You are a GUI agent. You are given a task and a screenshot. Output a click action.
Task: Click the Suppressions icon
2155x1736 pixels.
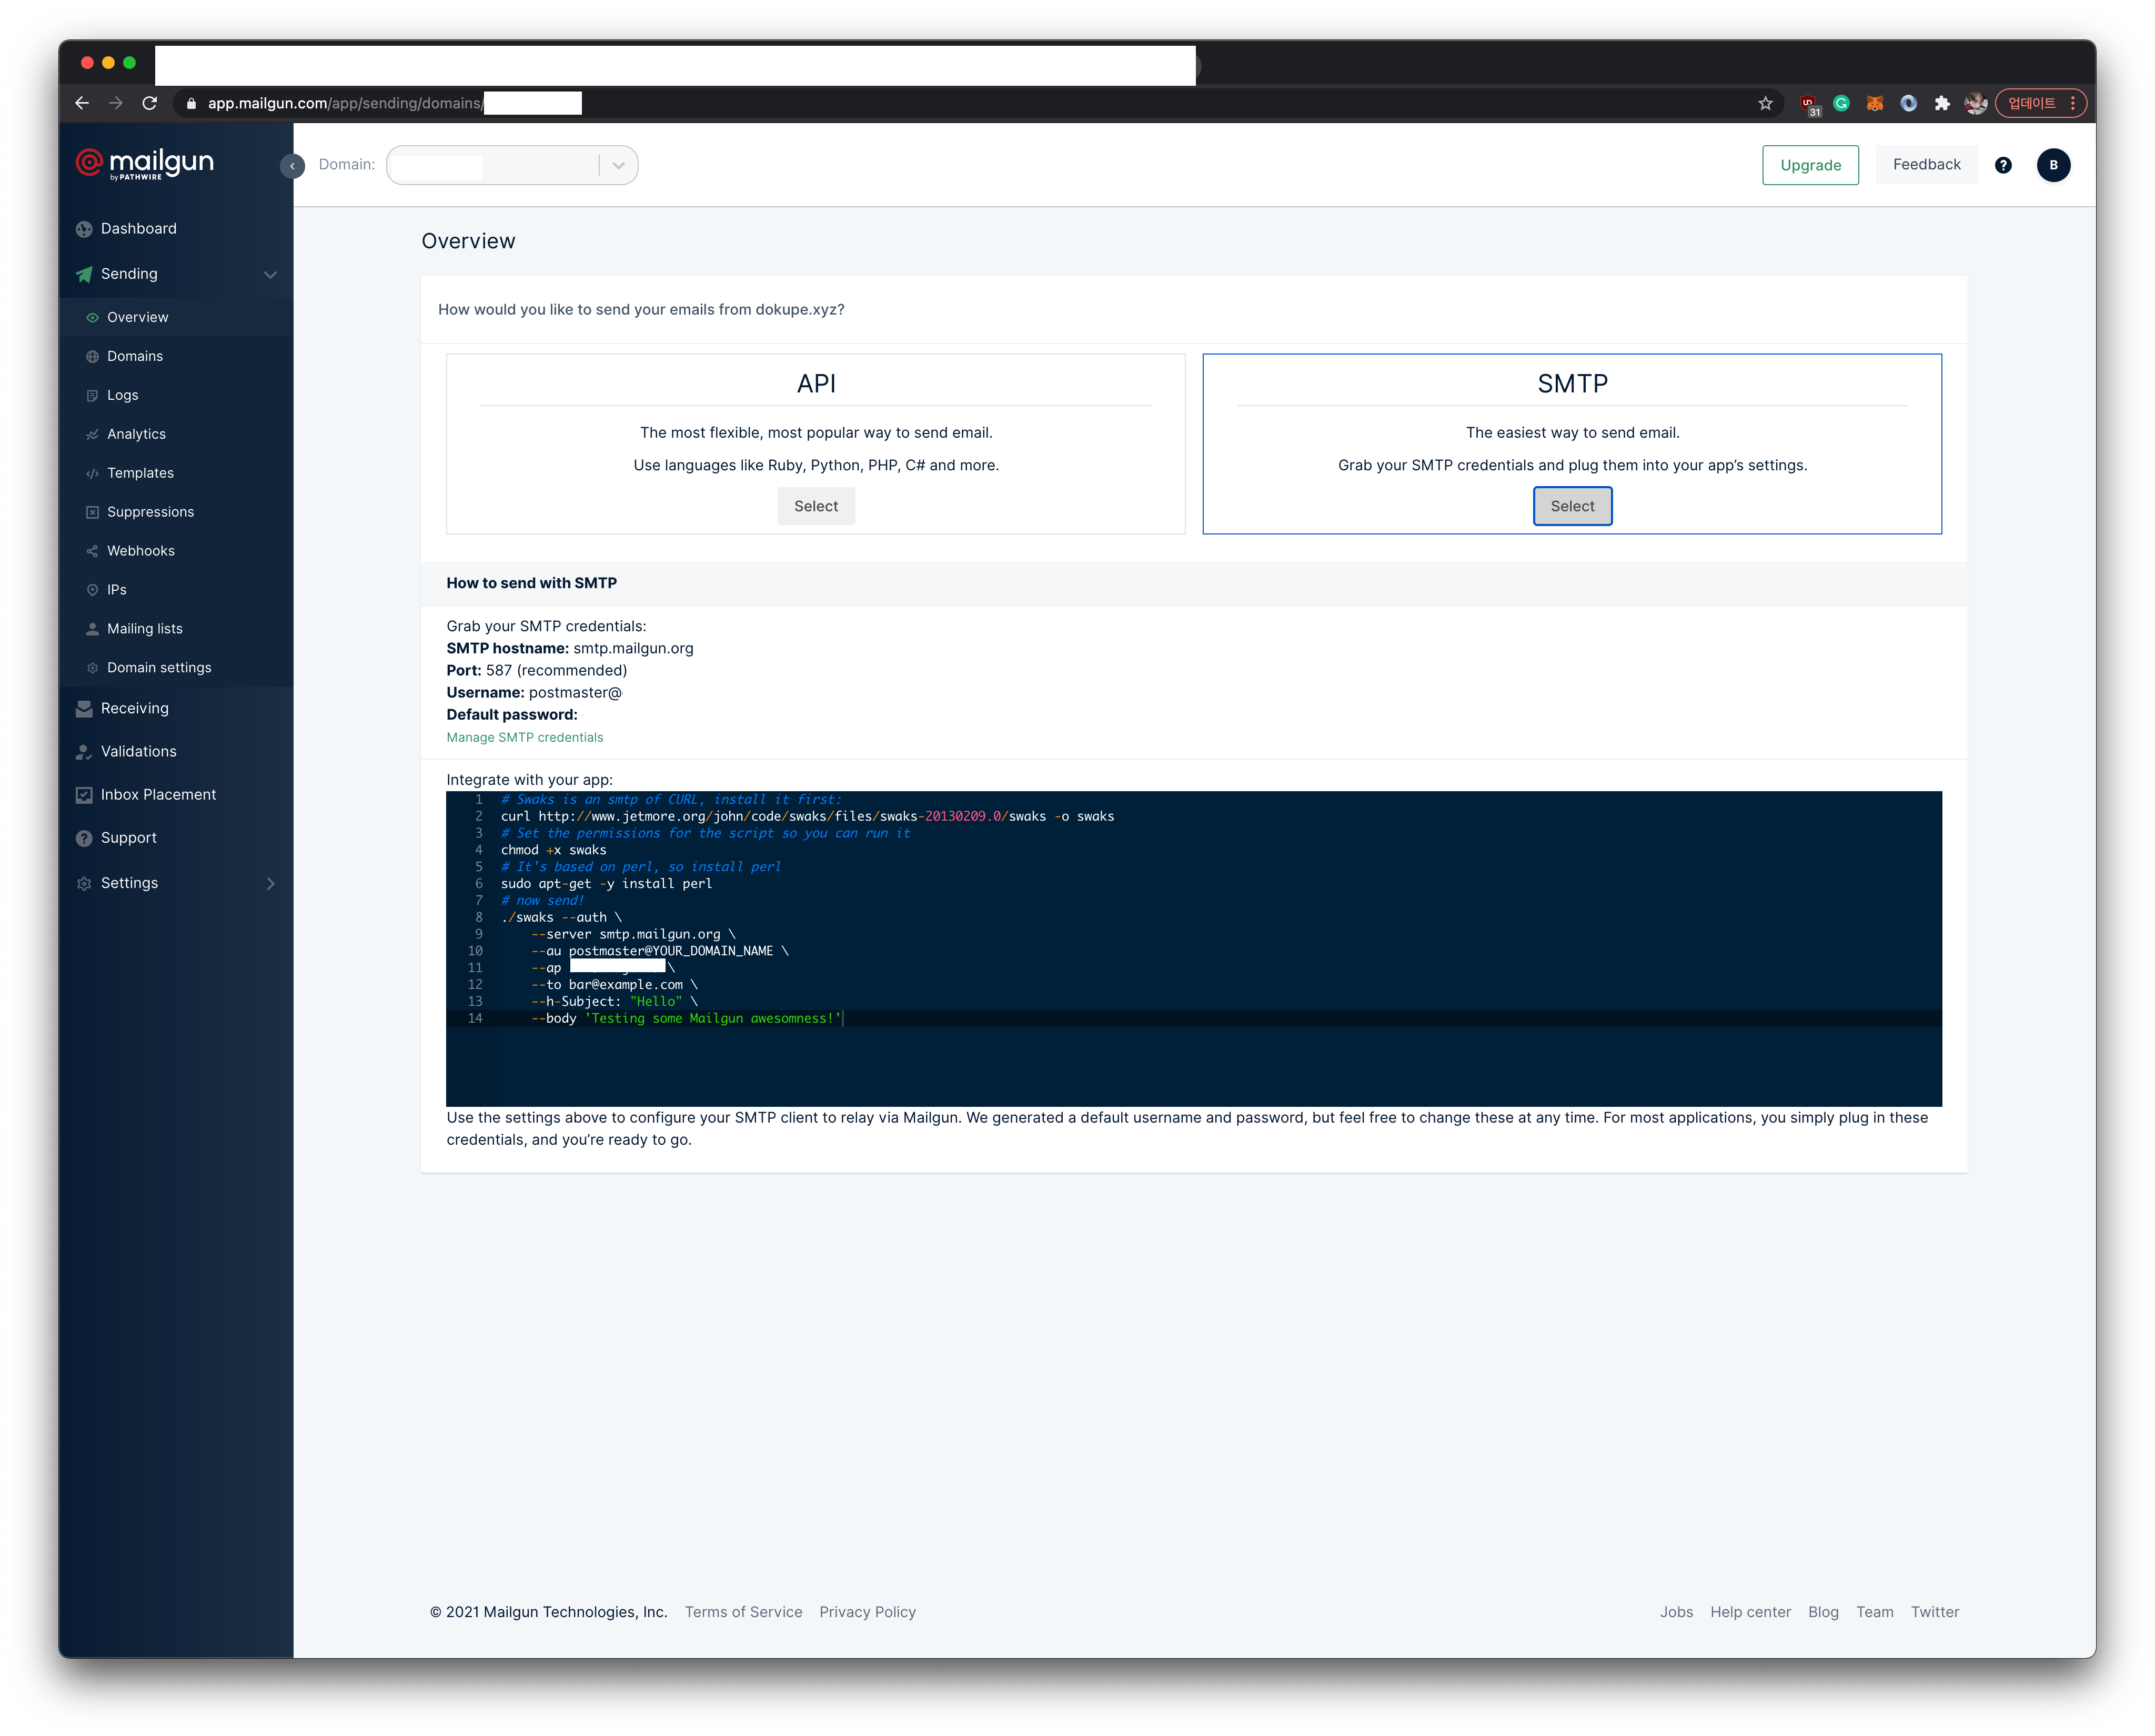point(92,513)
